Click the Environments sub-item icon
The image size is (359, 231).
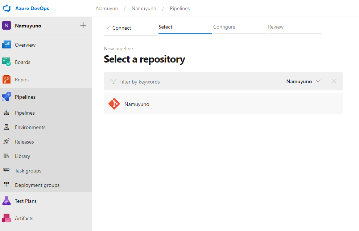7,127
